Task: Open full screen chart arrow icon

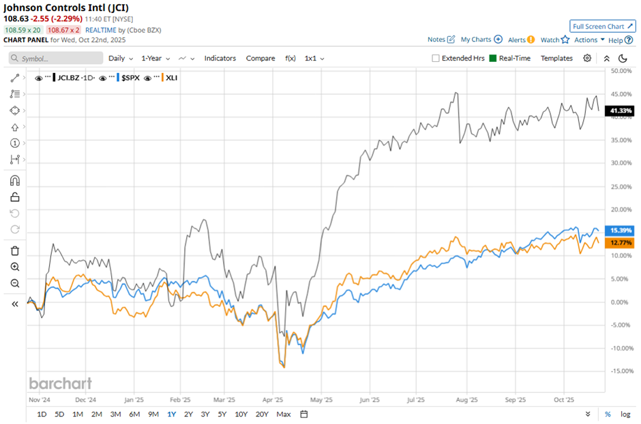Action: 630,26
